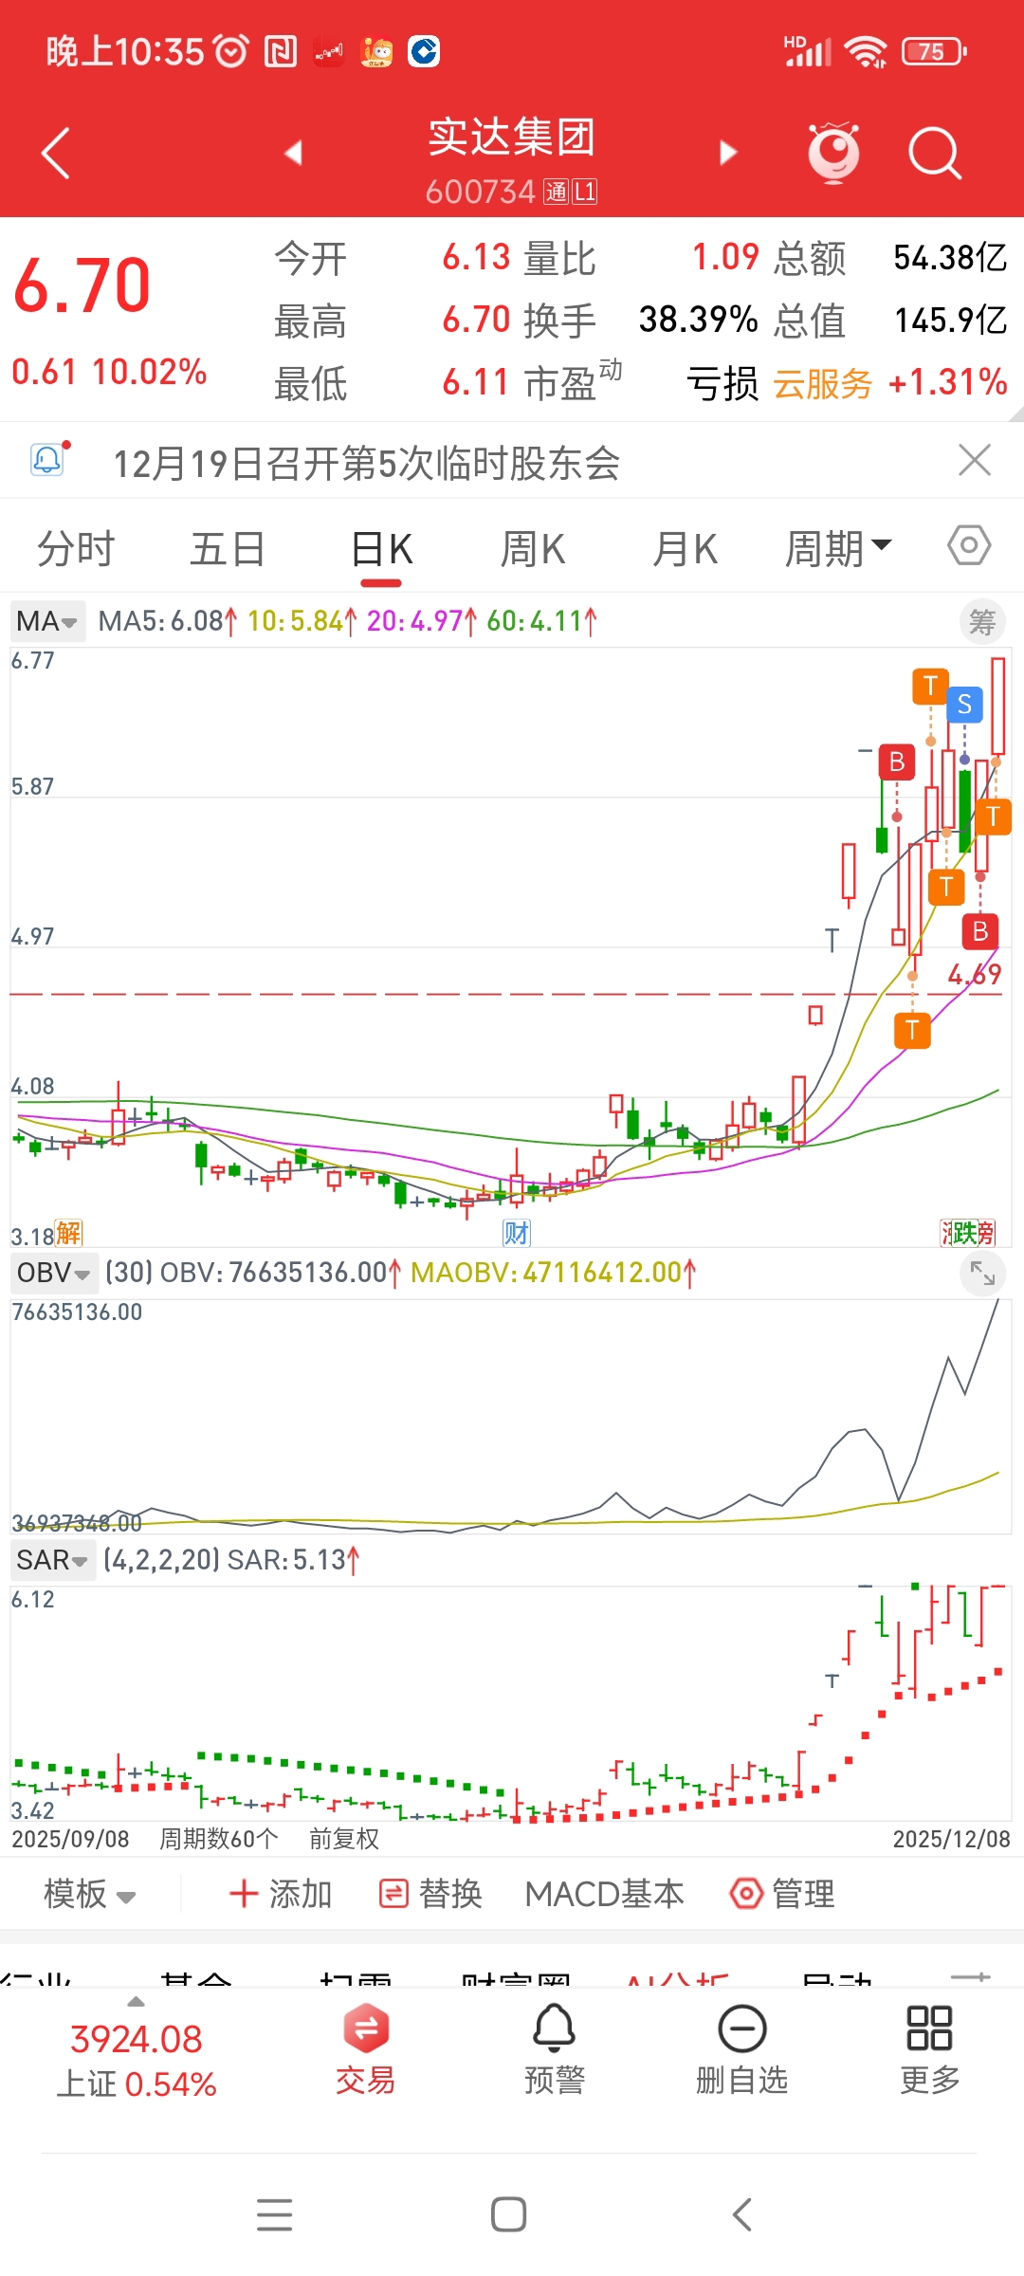The height and width of the screenshot is (2276, 1024).
Task: Open 管理 indicator management
Action: click(x=782, y=1894)
